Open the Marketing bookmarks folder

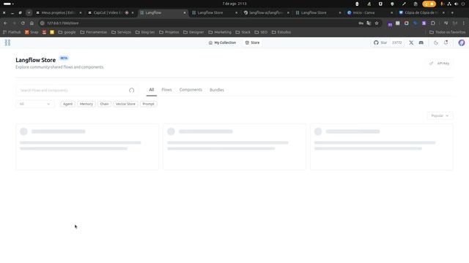coord(220,32)
